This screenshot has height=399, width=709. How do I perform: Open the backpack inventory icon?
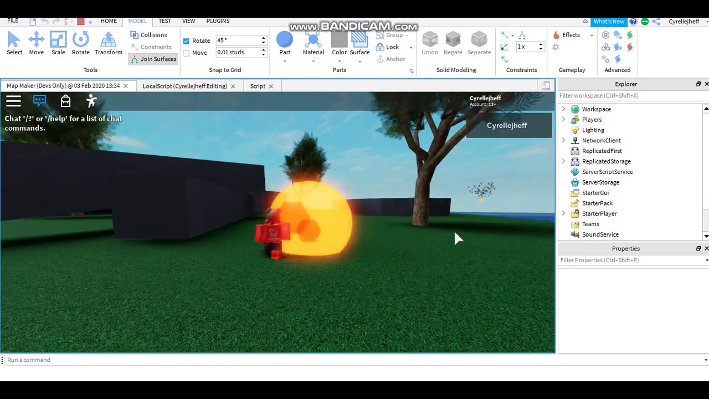[x=65, y=101]
